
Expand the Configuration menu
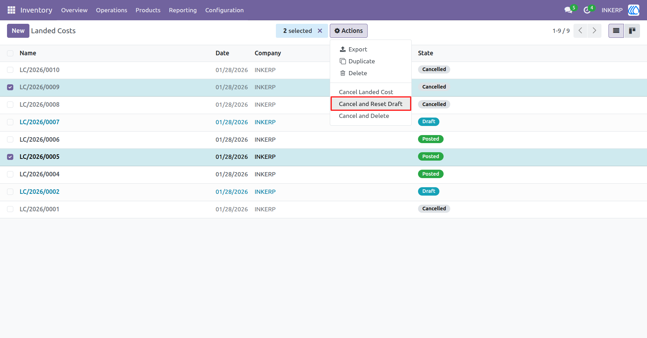tap(224, 10)
